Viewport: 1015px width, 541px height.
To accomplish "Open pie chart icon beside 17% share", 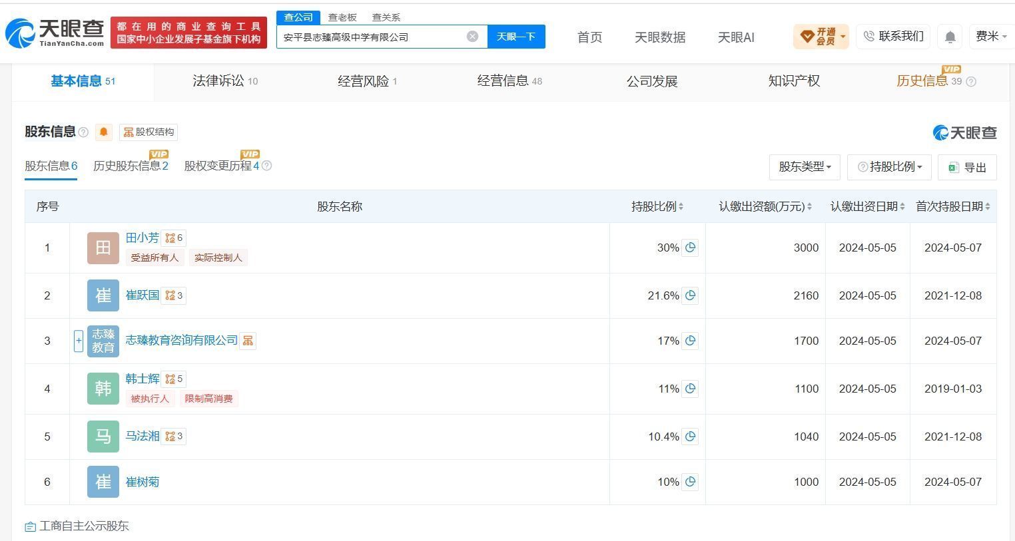I will [690, 341].
